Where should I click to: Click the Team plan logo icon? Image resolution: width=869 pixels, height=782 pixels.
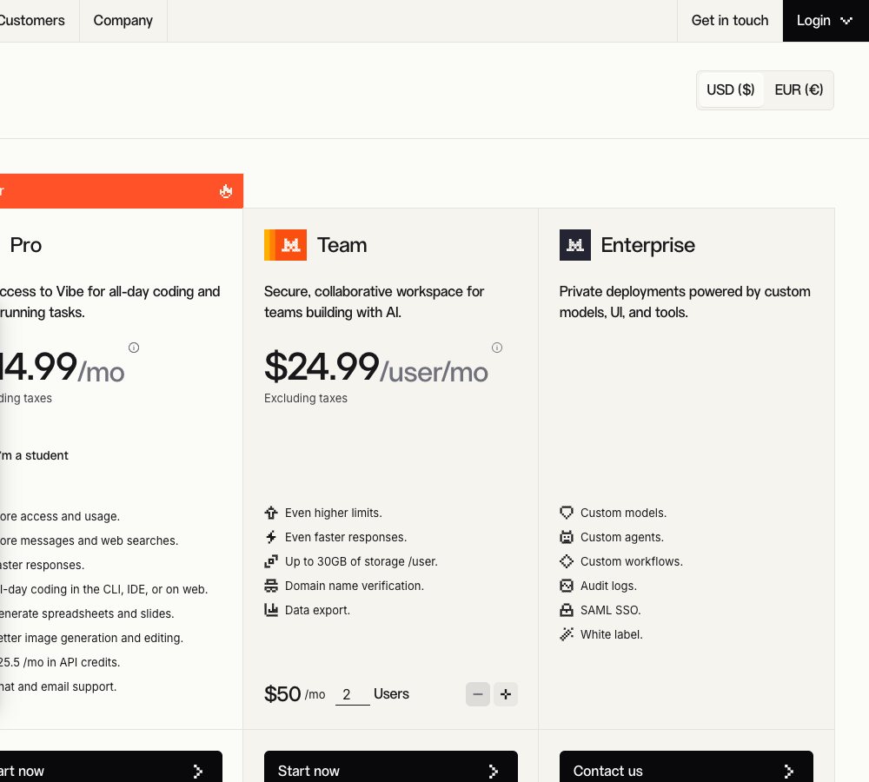point(285,245)
